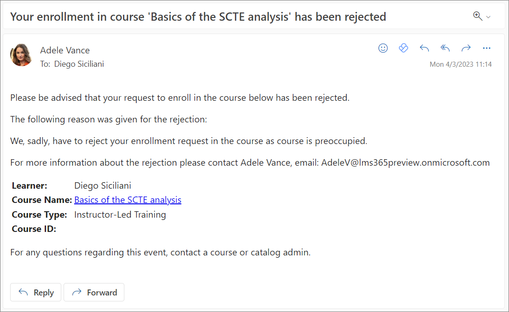509x312 pixels.
Task: Click recipient Diego Siciliani in To line
Action: tap(79, 64)
